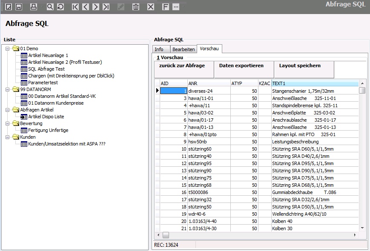Click the three-dots more toolbar icon
The height and width of the screenshot is (251, 370).
click(x=176, y=7)
